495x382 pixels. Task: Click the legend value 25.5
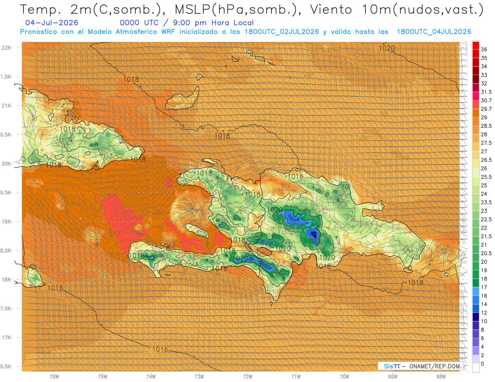click(486, 177)
